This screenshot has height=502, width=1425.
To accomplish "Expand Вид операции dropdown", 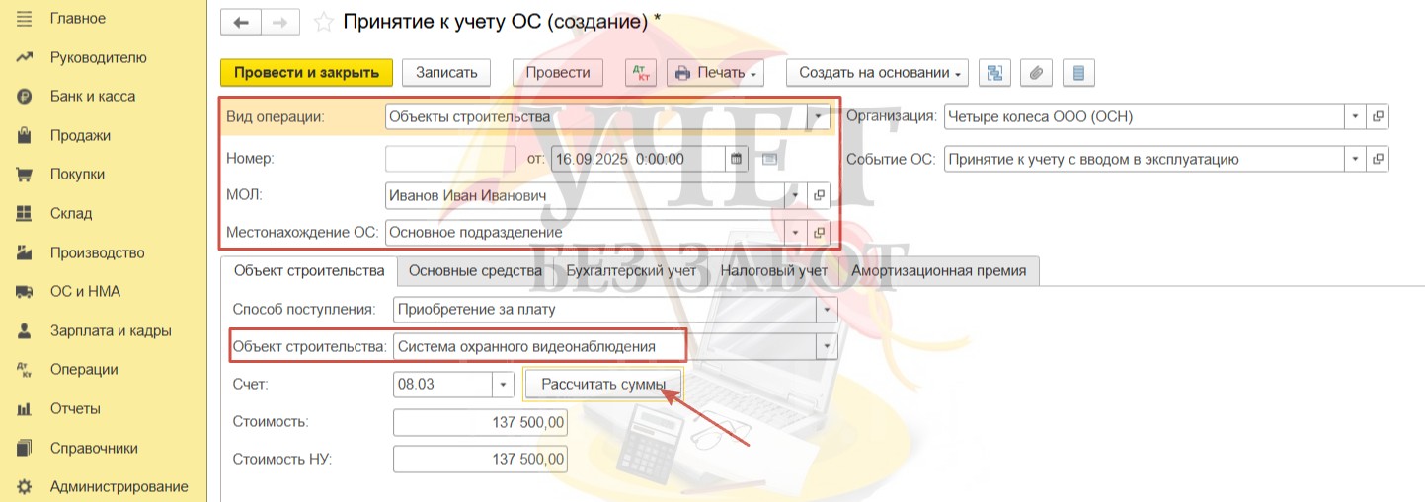I will point(818,116).
